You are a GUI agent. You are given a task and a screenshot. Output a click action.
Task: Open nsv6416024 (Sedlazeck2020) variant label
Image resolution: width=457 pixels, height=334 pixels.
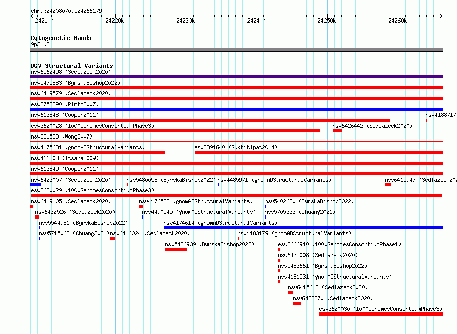tap(150, 233)
